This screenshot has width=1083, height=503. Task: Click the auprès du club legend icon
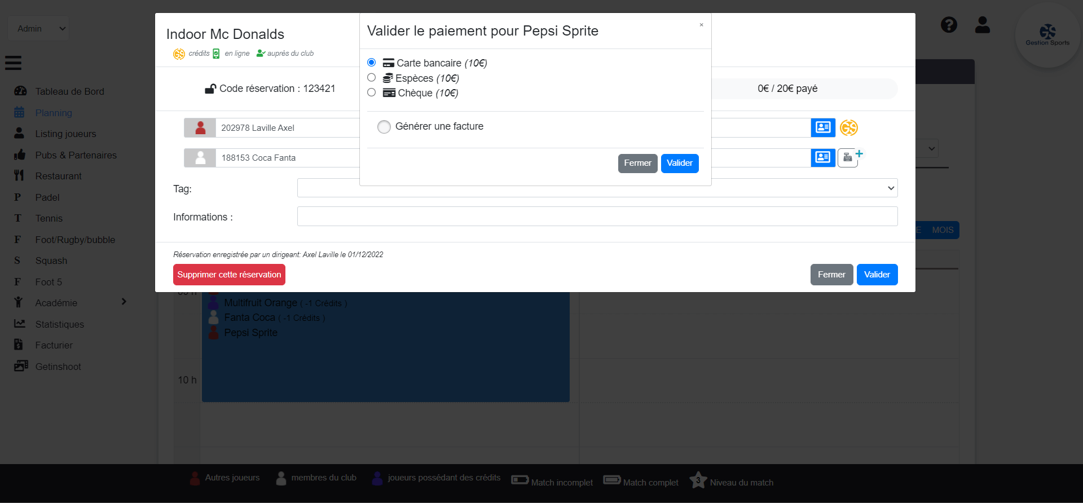tap(261, 54)
